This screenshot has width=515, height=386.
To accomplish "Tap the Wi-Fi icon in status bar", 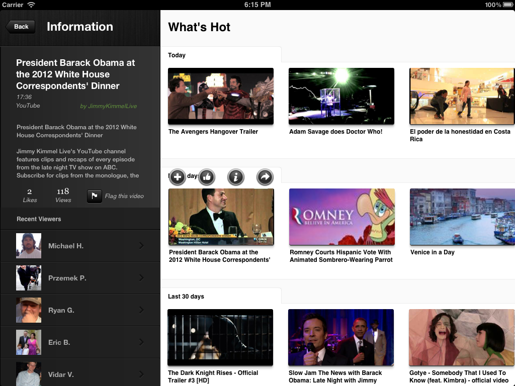I will click(31, 5).
